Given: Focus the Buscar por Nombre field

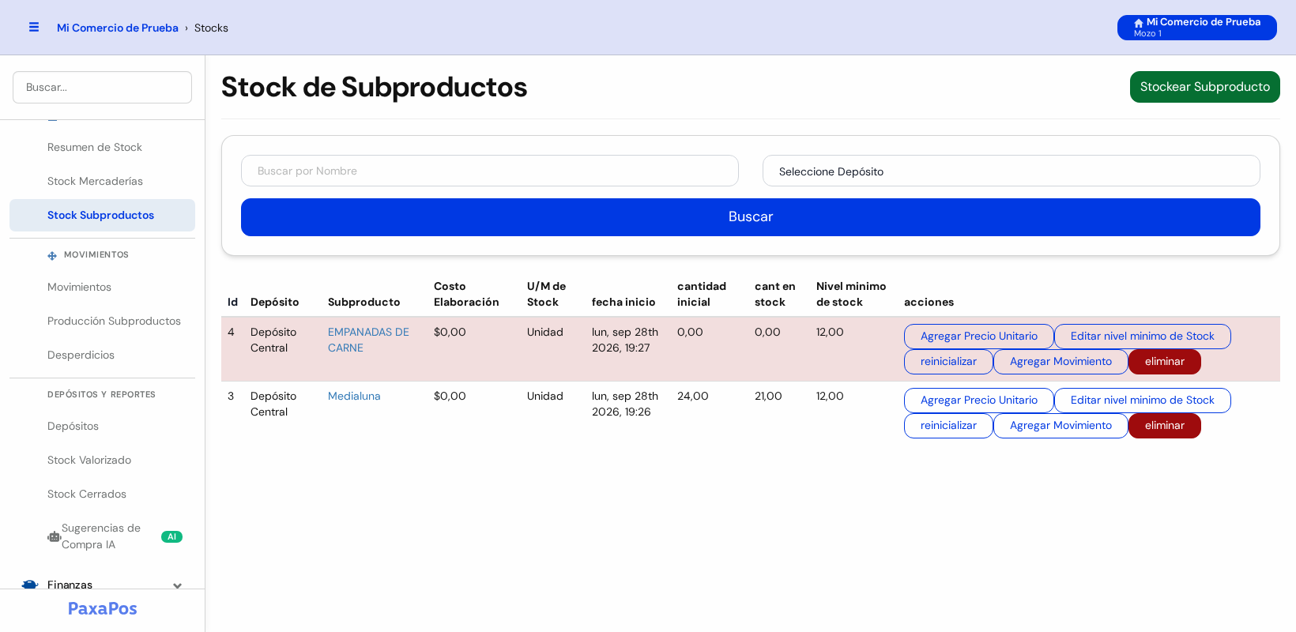Looking at the screenshot, I should pos(490,171).
